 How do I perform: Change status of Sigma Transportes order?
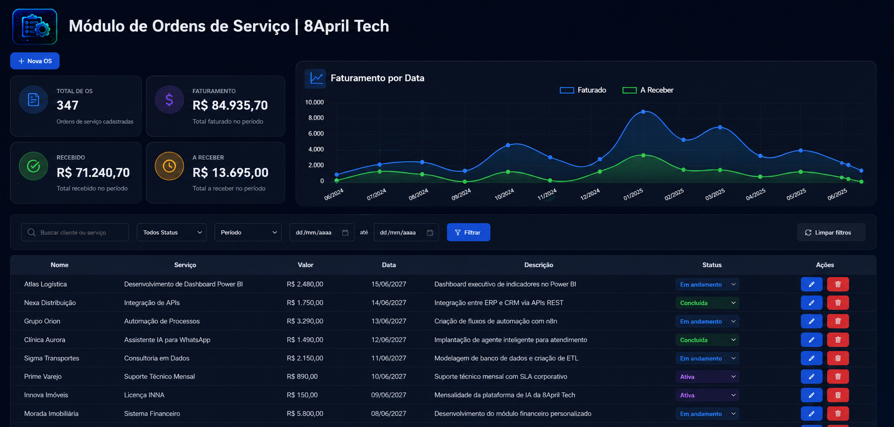(707, 358)
